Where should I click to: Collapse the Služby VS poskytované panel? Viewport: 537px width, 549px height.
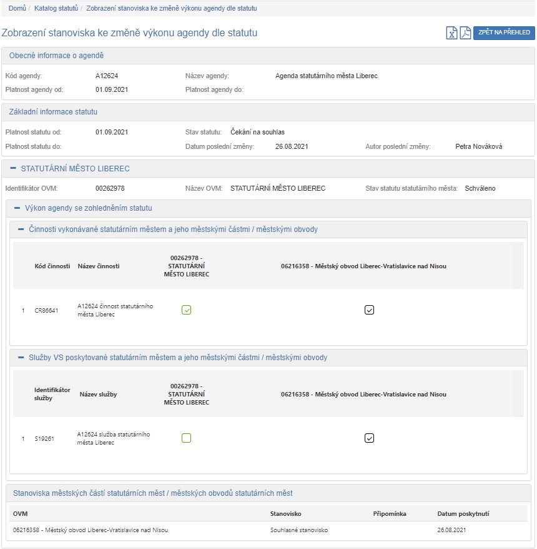point(21,358)
